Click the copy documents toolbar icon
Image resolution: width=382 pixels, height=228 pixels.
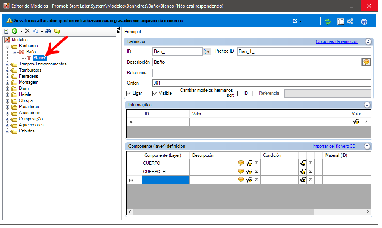coord(36,31)
